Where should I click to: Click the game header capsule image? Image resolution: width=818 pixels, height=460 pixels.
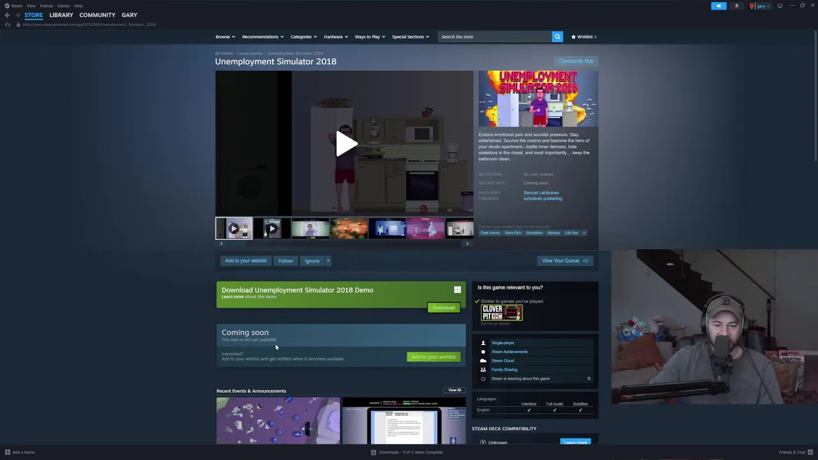[538, 99]
